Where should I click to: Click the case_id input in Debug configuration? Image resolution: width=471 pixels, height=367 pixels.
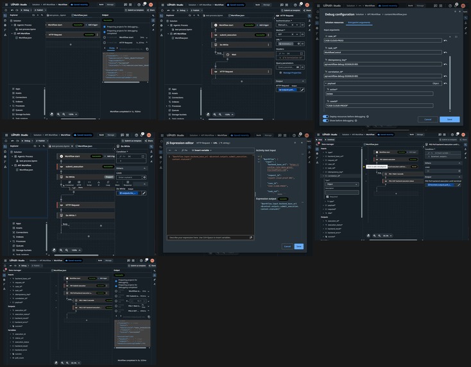(x=382, y=40)
